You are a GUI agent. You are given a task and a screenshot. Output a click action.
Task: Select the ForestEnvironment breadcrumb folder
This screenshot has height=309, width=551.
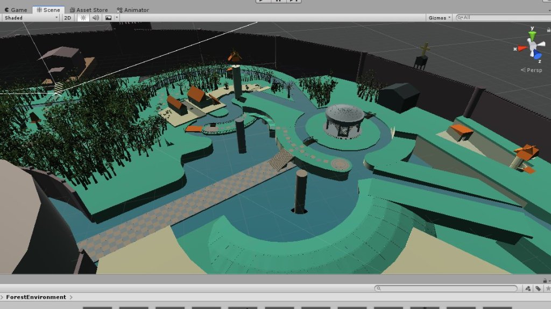click(36, 297)
